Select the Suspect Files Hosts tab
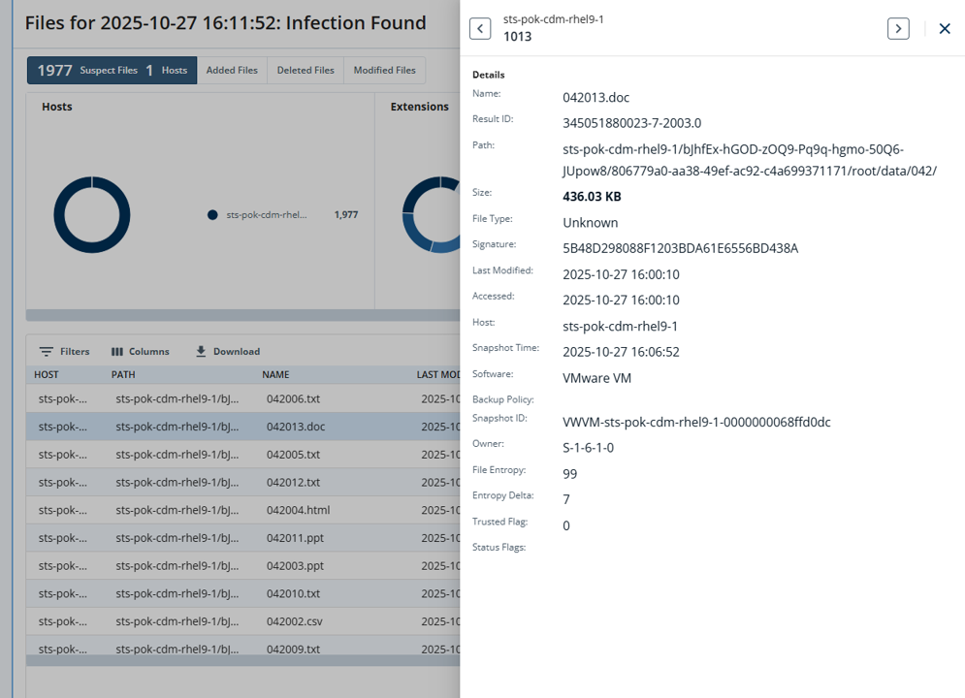 112,70
